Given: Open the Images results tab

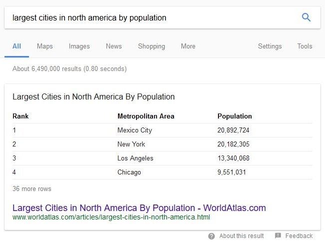Looking at the screenshot, I should [x=79, y=46].
